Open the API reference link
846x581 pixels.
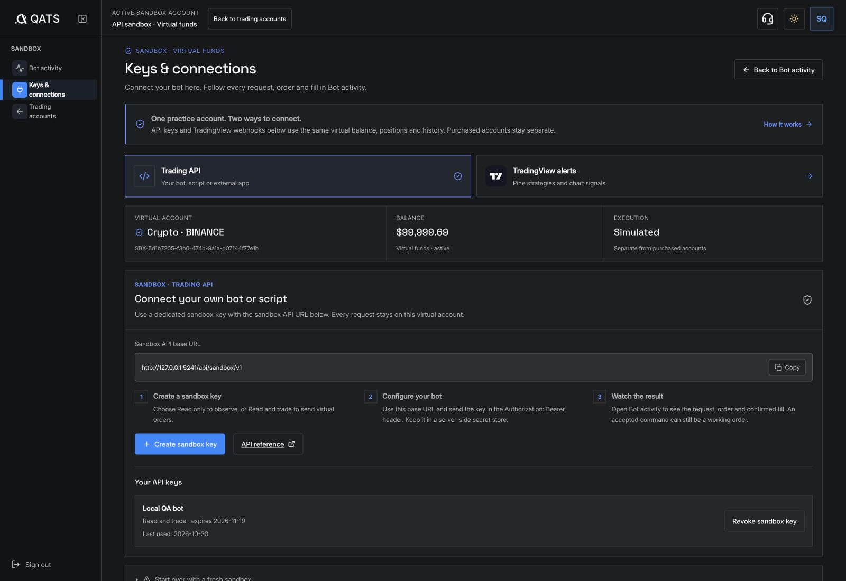tap(268, 444)
